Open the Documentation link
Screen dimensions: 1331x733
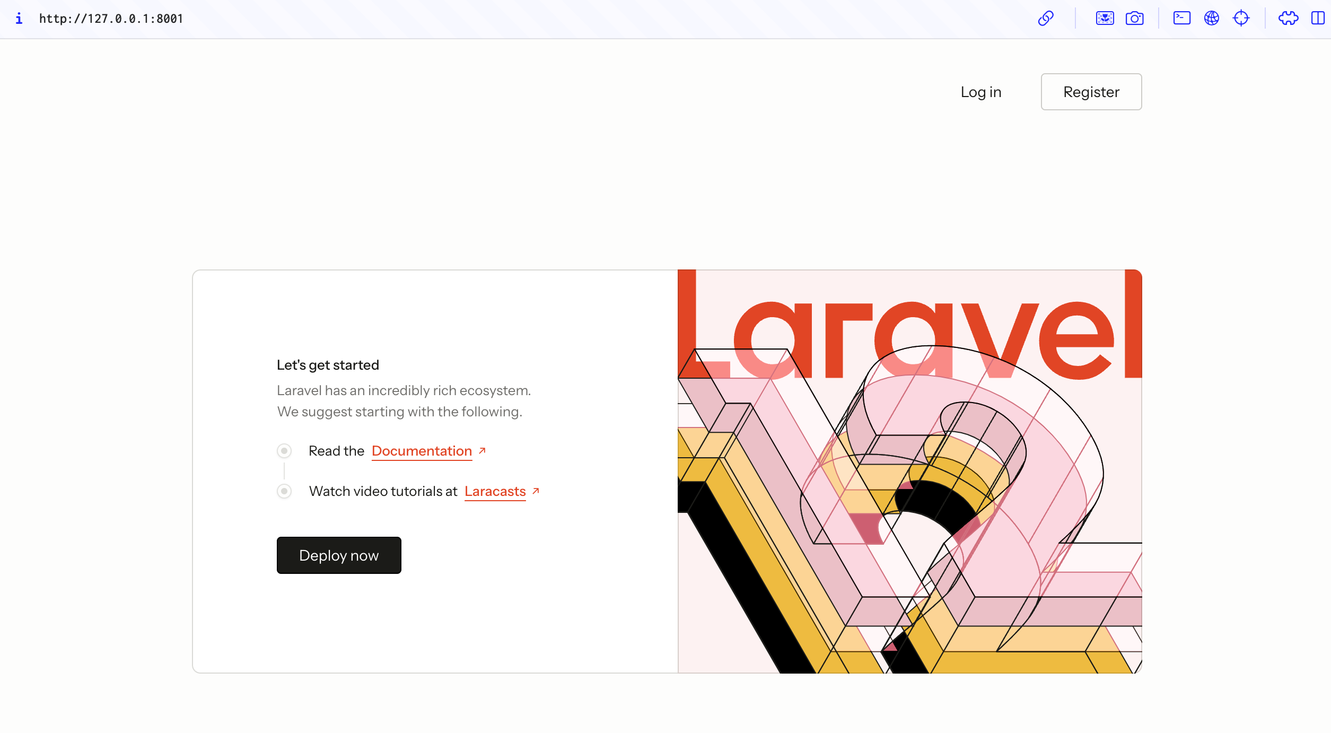pyautogui.click(x=422, y=450)
